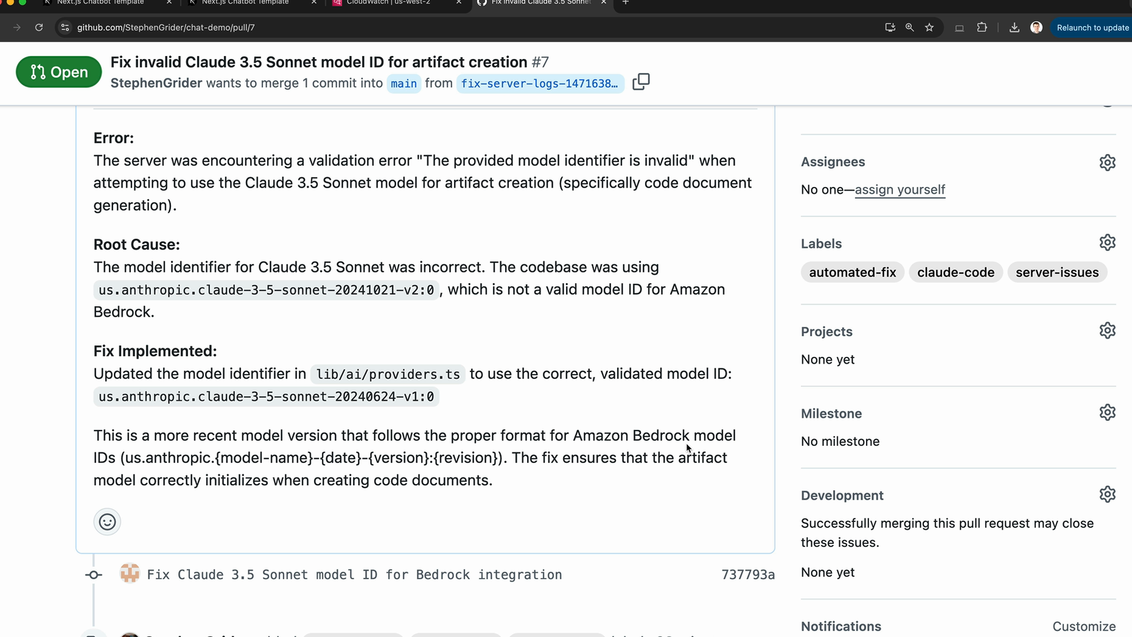Go forward in browser history
This screenshot has width=1132, height=637.
pyautogui.click(x=17, y=28)
